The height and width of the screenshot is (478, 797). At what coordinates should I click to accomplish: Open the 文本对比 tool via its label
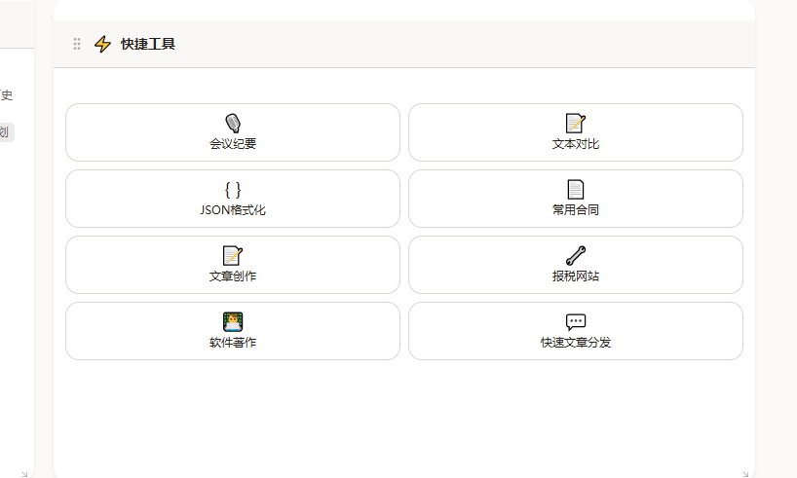click(x=576, y=144)
